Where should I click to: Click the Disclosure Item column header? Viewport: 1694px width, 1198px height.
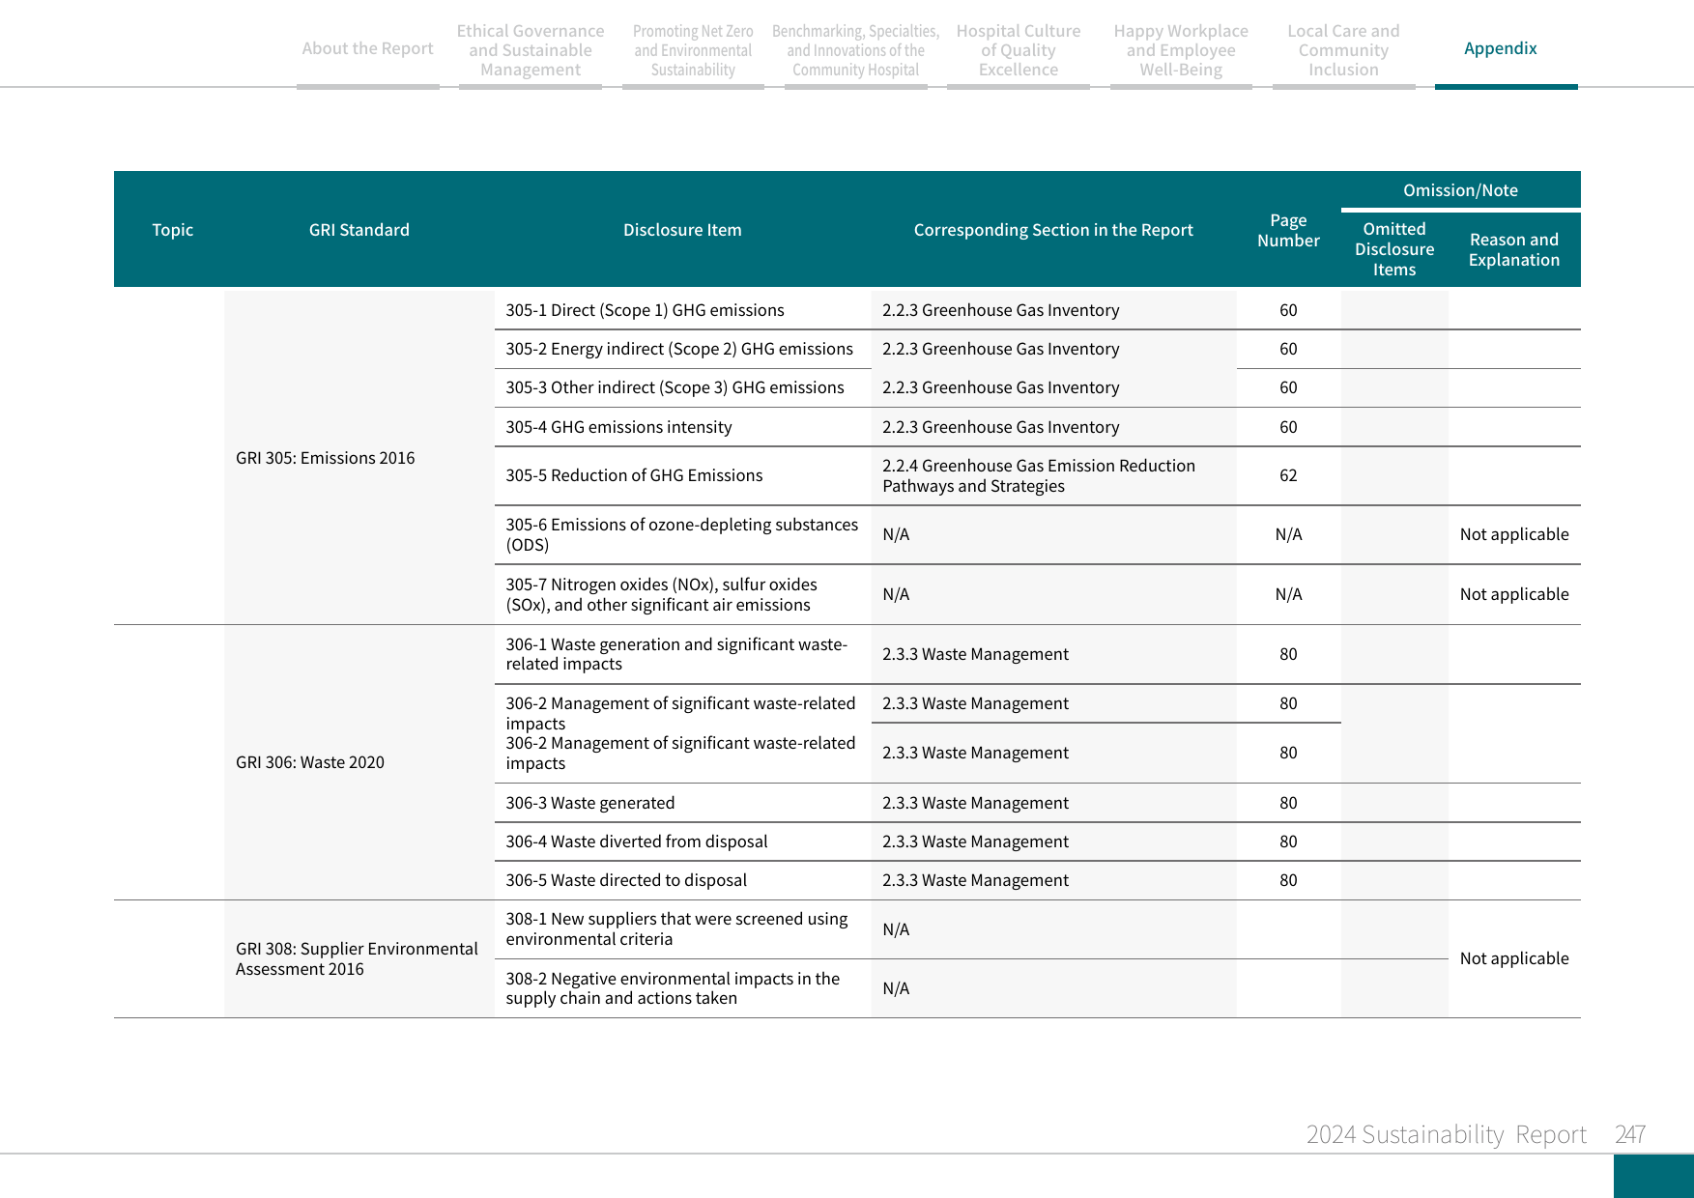pos(682,230)
